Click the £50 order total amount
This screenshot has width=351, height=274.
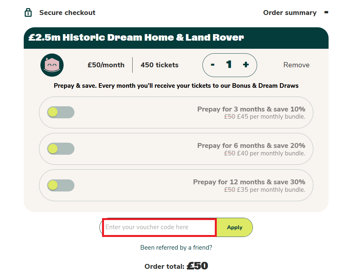pyautogui.click(x=197, y=266)
